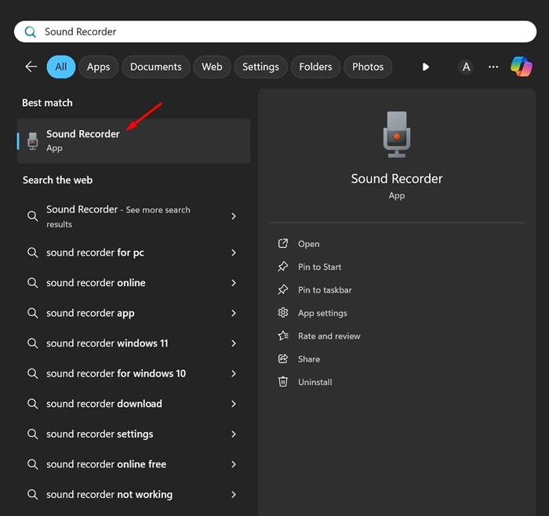
Task: Select the Sound Recorder best match result
Action: (134, 140)
